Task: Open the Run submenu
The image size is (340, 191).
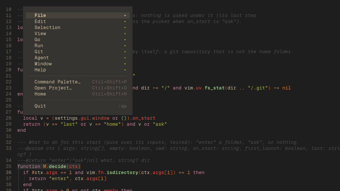Action: click(78, 46)
